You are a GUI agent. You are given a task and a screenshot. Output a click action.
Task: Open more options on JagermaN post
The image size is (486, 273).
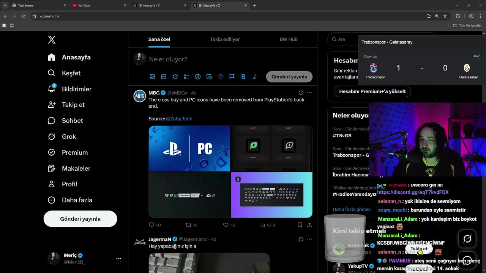tap(309, 239)
